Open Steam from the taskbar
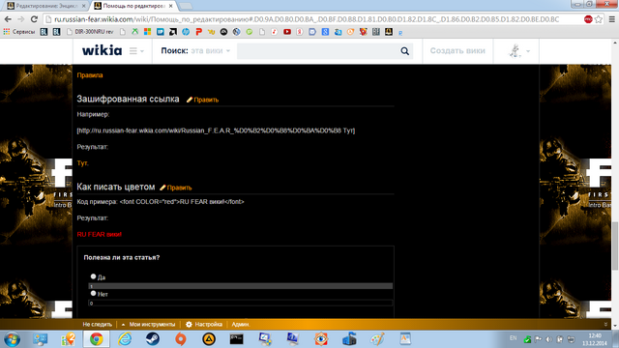 pos(153,339)
